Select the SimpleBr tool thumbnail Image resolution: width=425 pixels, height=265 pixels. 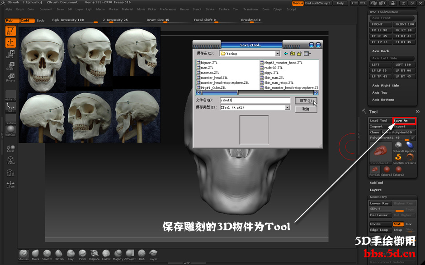(x=398, y=159)
